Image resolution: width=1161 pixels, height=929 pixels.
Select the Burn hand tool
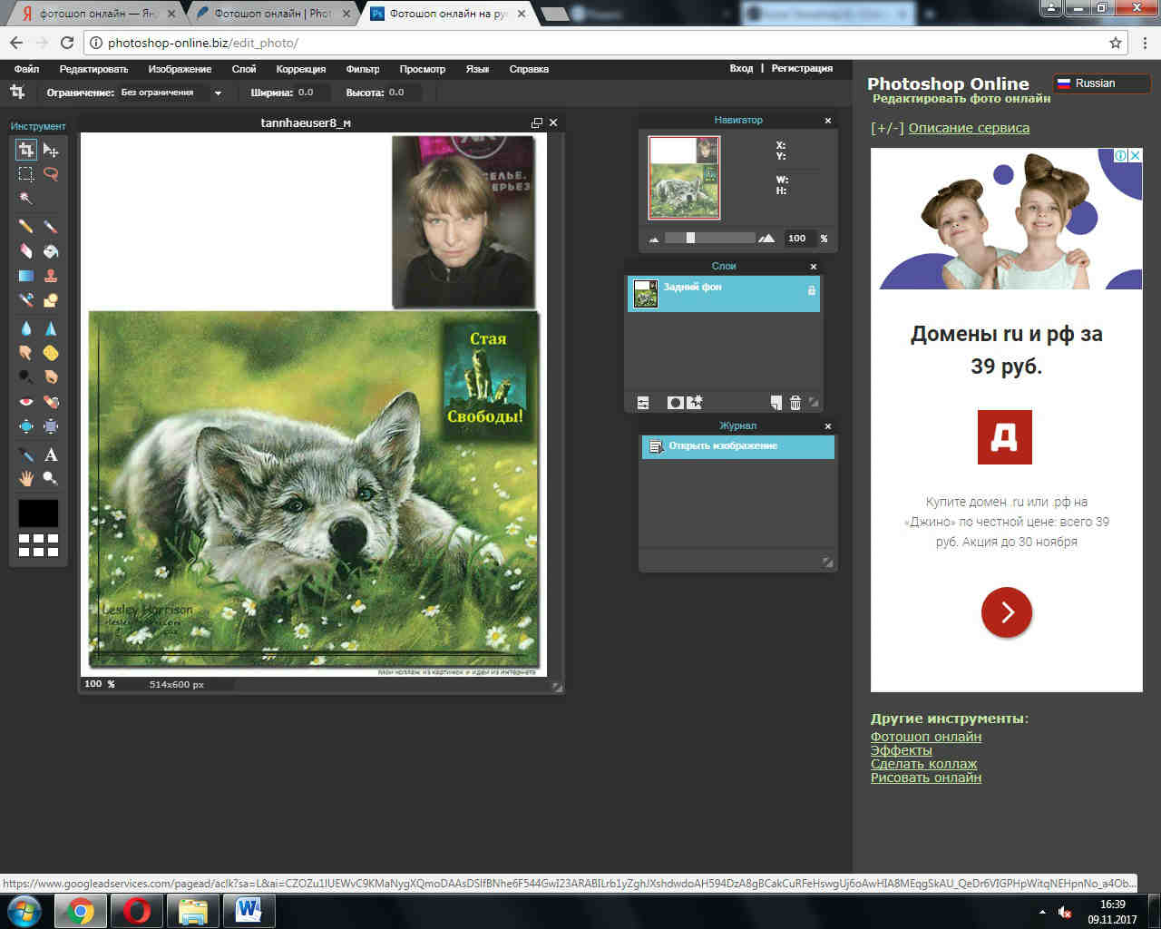click(x=51, y=376)
